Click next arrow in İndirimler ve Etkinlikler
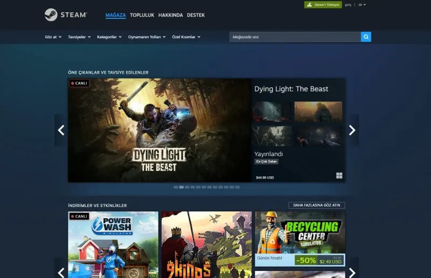The height and width of the screenshot is (278, 431). point(352,272)
